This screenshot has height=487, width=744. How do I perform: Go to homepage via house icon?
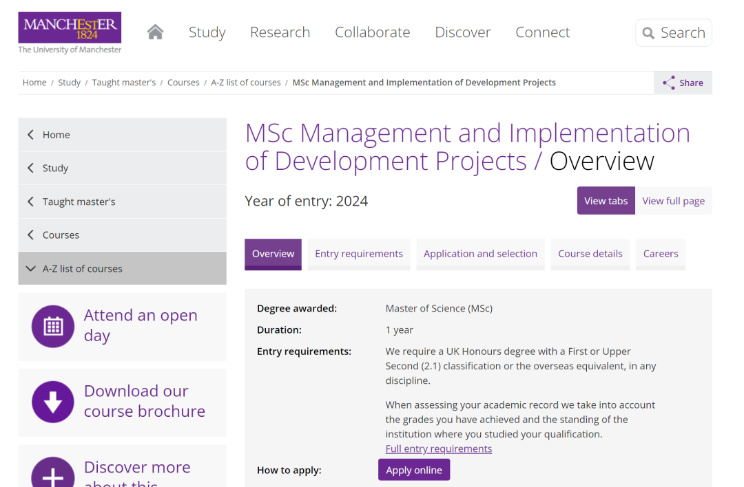[155, 32]
